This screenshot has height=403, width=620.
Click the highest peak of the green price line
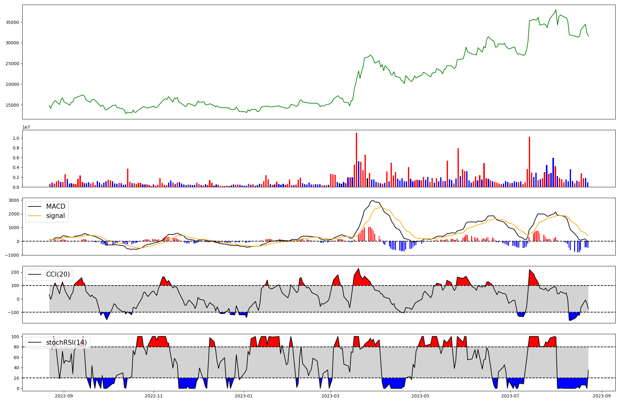pos(556,10)
